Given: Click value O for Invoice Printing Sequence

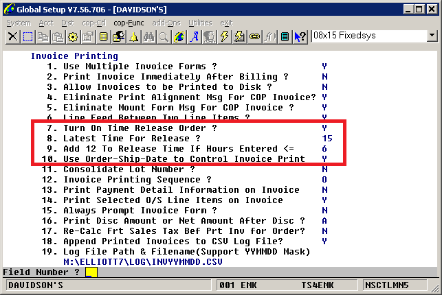Looking at the screenshot, I should click(324, 180).
